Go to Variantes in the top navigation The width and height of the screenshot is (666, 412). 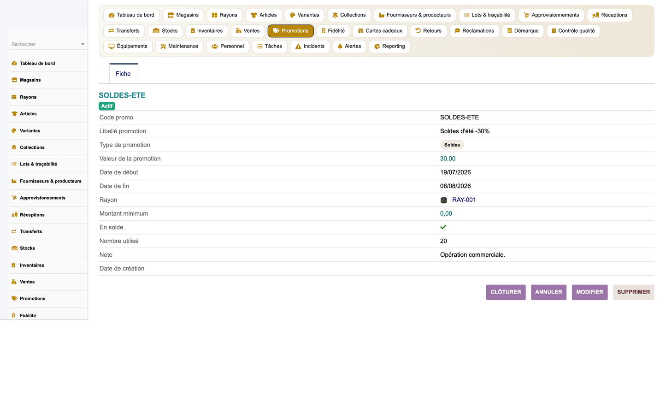pos(305,15)
